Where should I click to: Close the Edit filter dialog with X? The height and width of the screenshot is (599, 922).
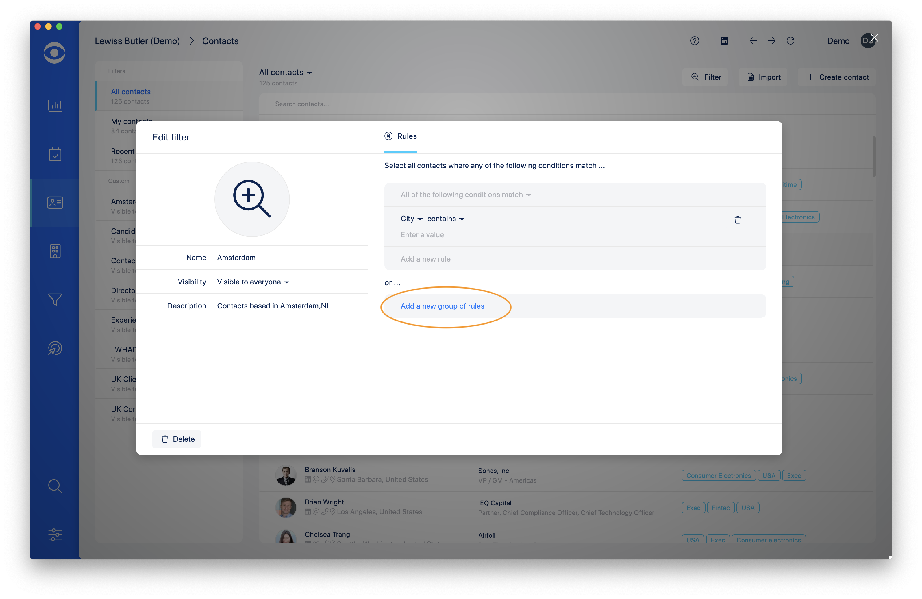coord(874,38)
